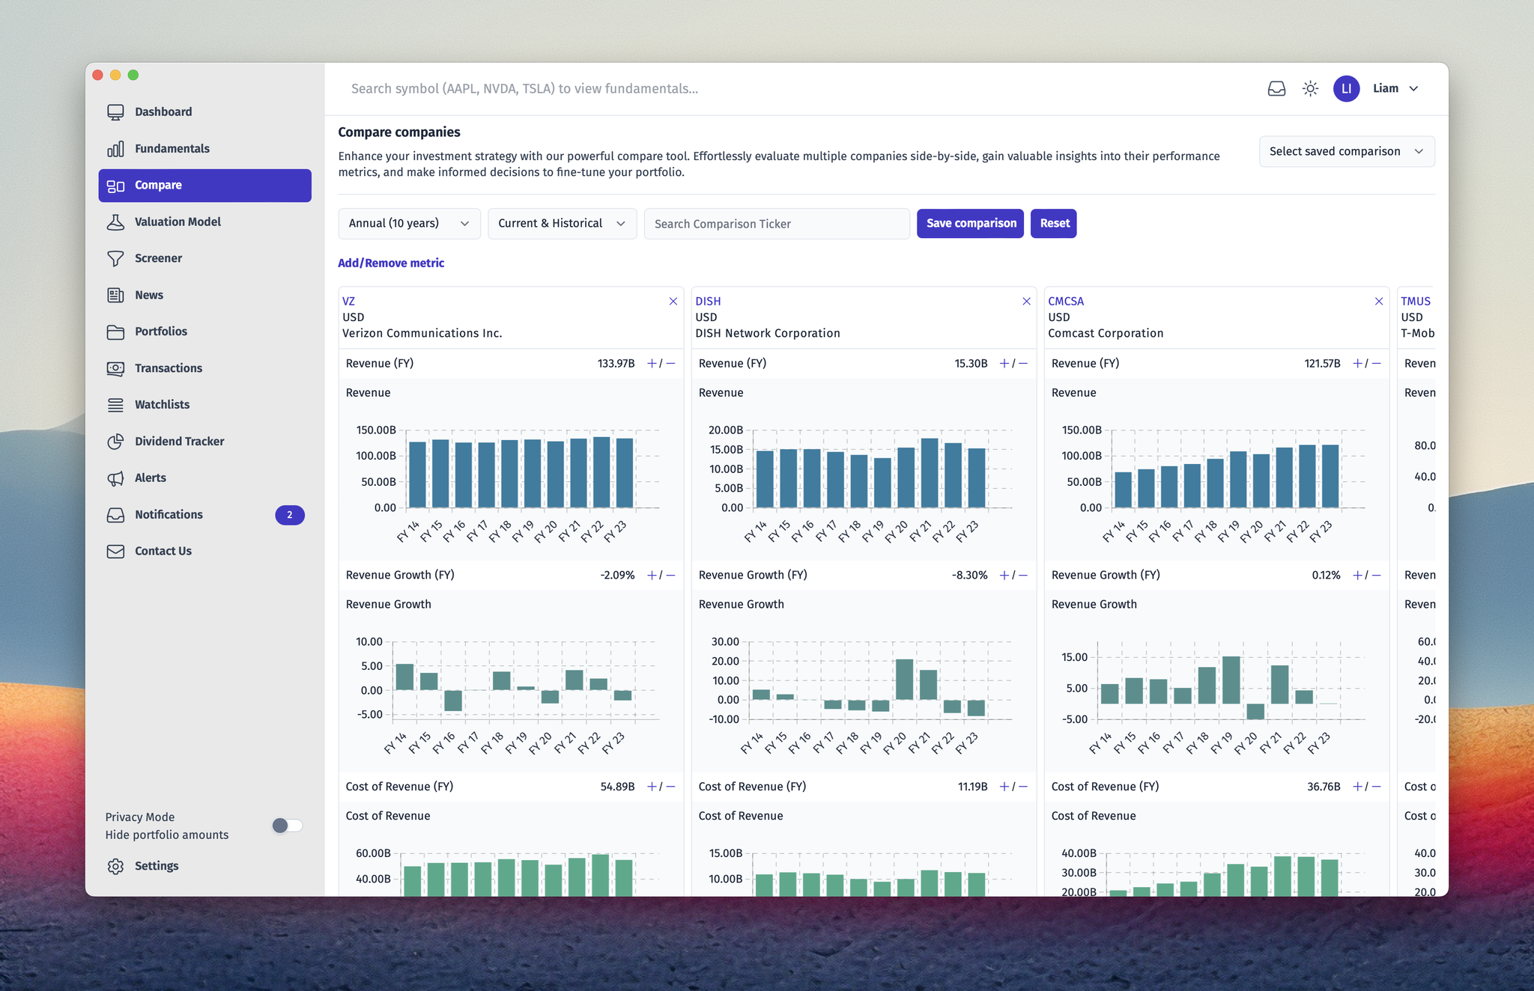Open Portfolios folder icon

[115, 332]
